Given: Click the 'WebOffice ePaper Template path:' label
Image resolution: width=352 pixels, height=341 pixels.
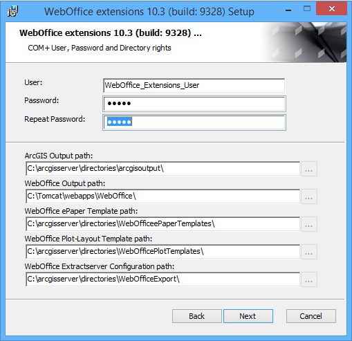Looking at the screenshot, I should [x=81, y=211].
